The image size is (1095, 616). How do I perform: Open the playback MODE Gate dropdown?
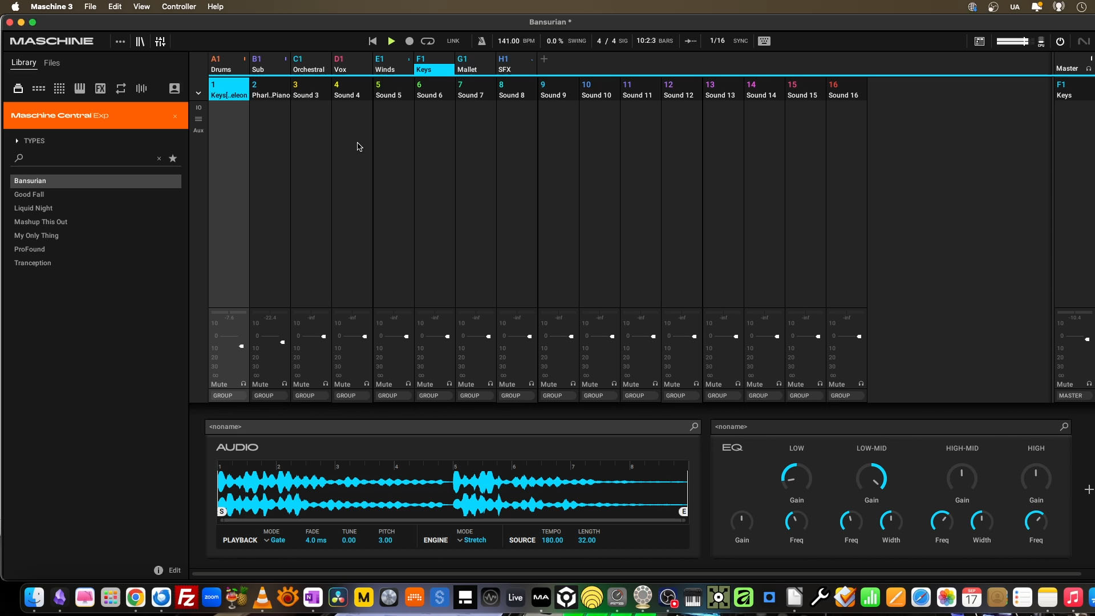(x=274, y=540)
